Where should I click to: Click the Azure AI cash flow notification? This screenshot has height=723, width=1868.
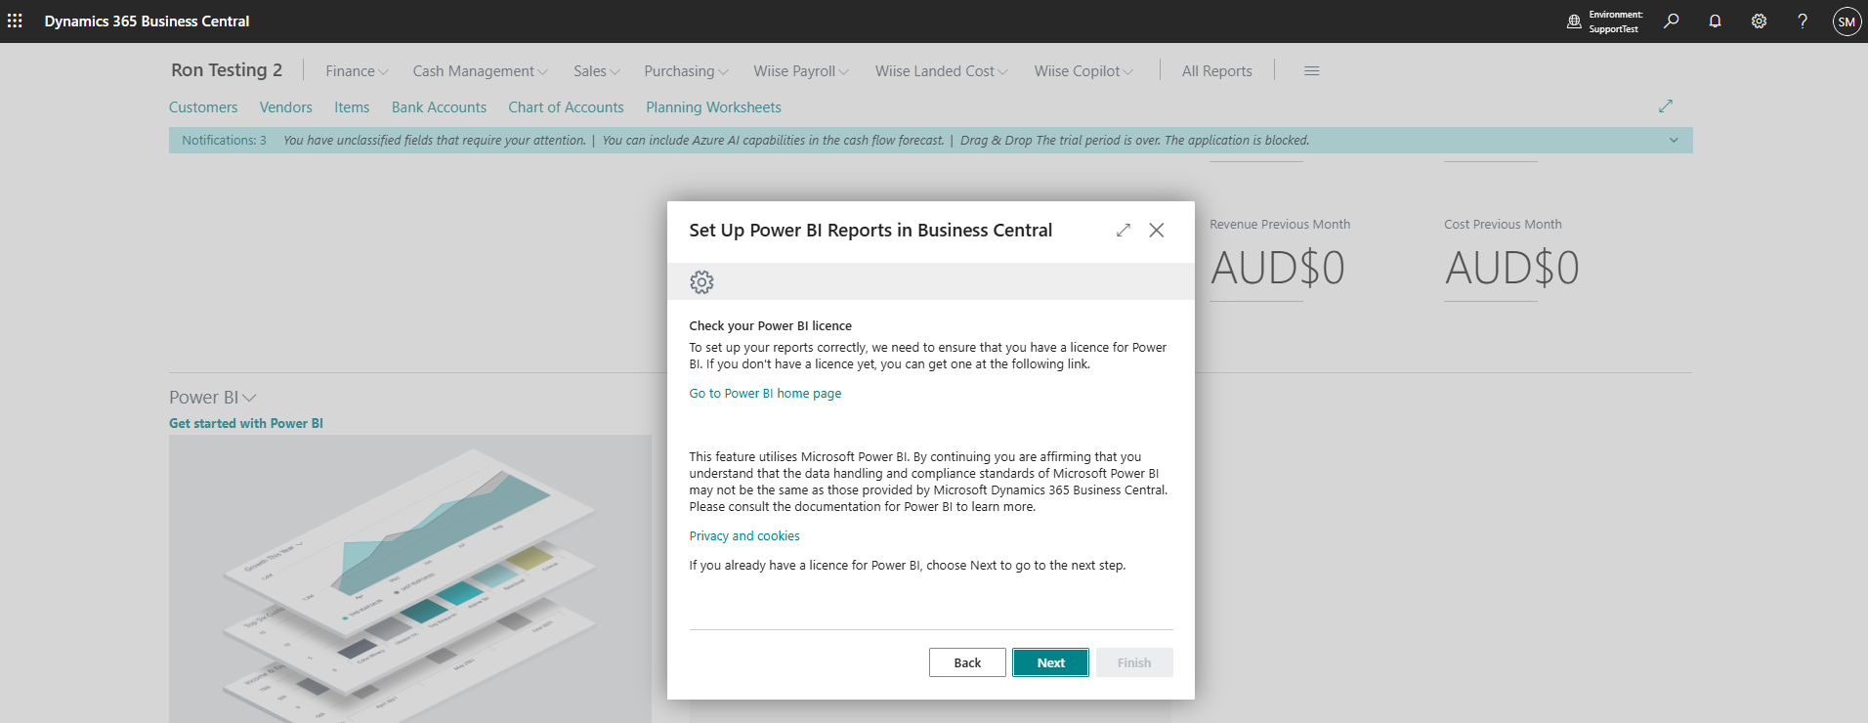(x=773, y=141)
